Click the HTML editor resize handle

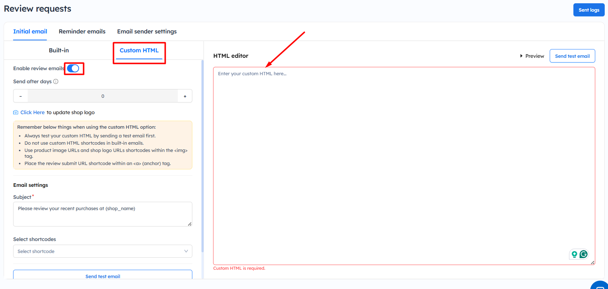[592, 262]
